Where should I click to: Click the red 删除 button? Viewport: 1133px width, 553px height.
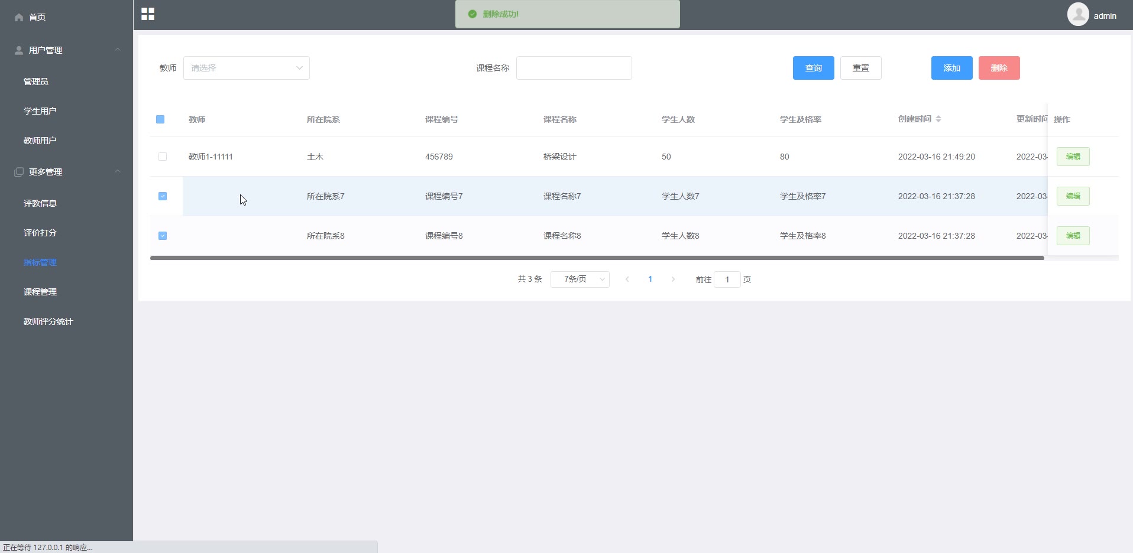coord(999,68)
